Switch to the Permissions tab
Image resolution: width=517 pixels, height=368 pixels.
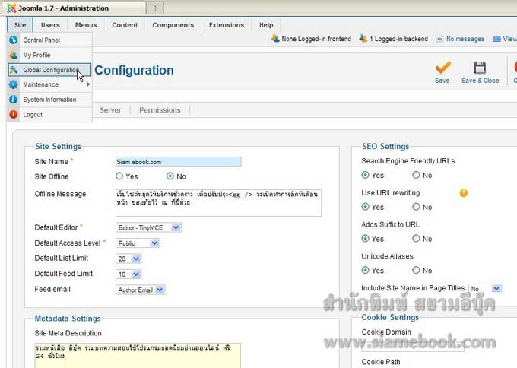click(160, 110)
